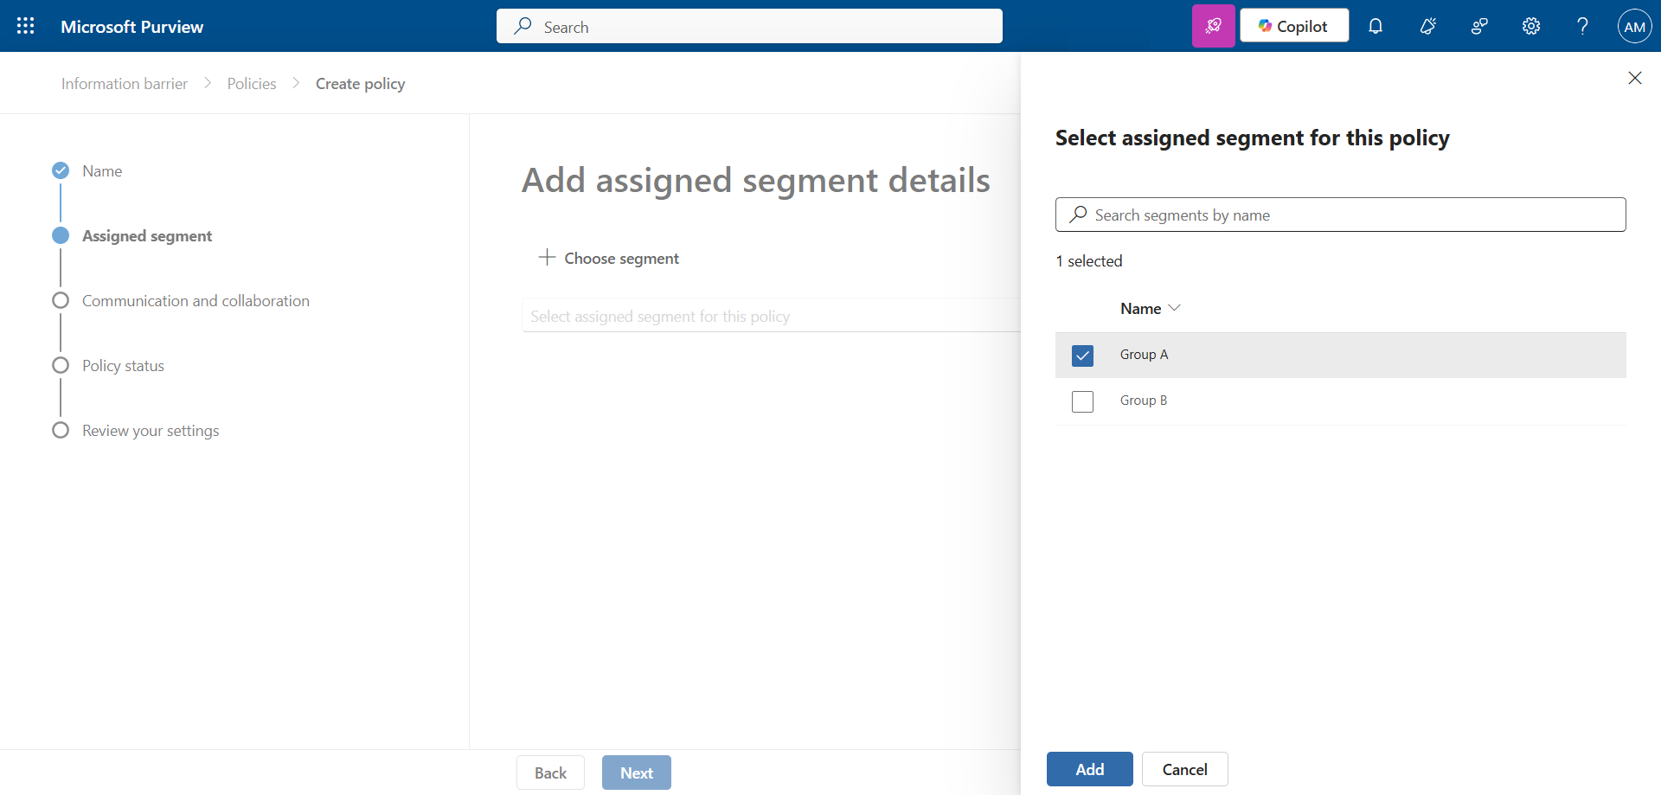Image resolution: width=1661 pixels, height=795 pixels.
Task: Navigate to the Policies breadcrumb
Action: 252,84
